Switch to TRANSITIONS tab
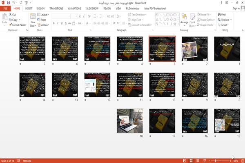The width and height of the screenshot is (245, 163). [56, 9]
